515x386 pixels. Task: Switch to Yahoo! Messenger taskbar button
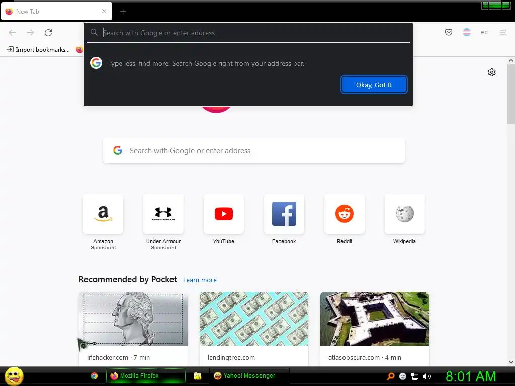click(249, 376)
